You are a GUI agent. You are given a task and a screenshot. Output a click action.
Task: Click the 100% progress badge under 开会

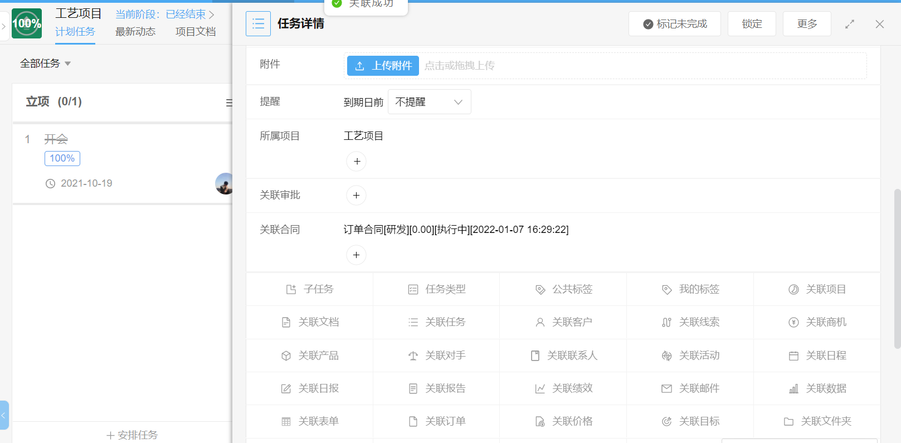pyautogui.click(x=62, y=158)
